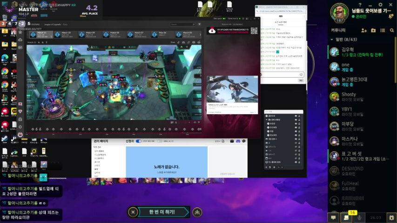Toggle eye visibility of folder group source
The image size is (397, 223).
coord(296,119)
